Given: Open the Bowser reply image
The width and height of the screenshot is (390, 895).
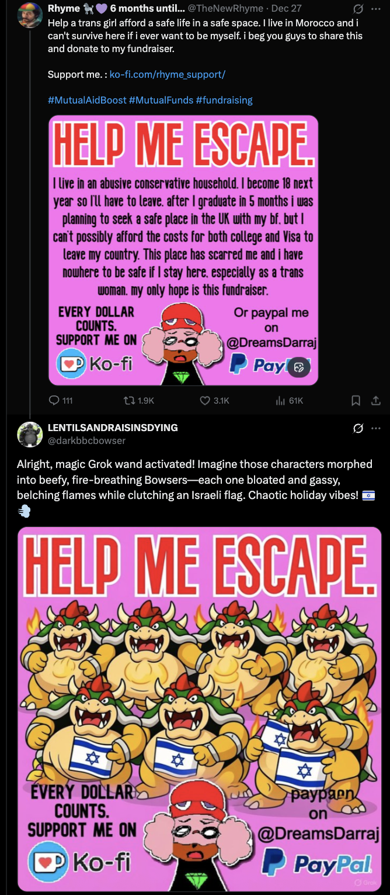Looking at the screenshot, I should 200,709.
